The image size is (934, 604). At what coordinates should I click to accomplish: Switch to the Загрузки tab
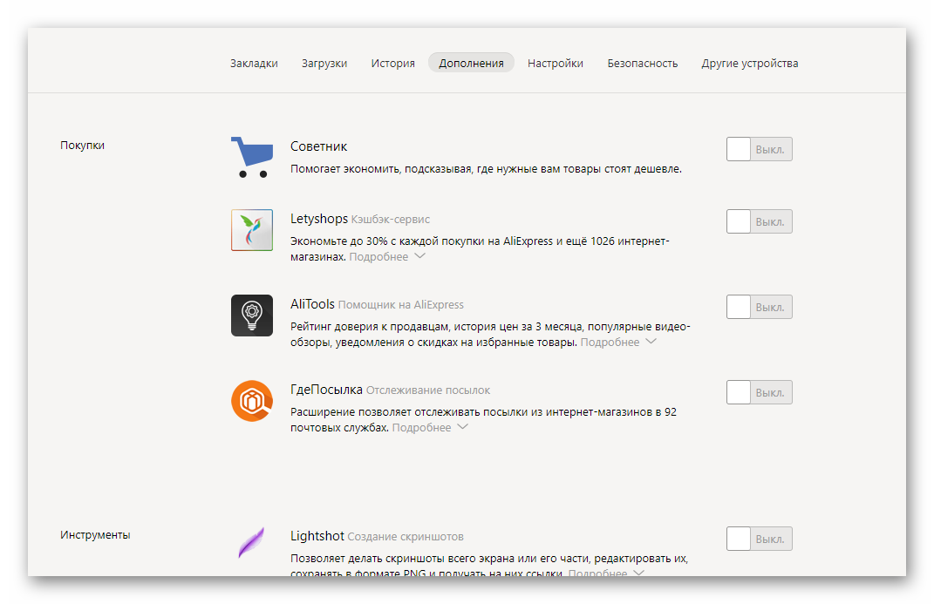(x=324, y=64)
